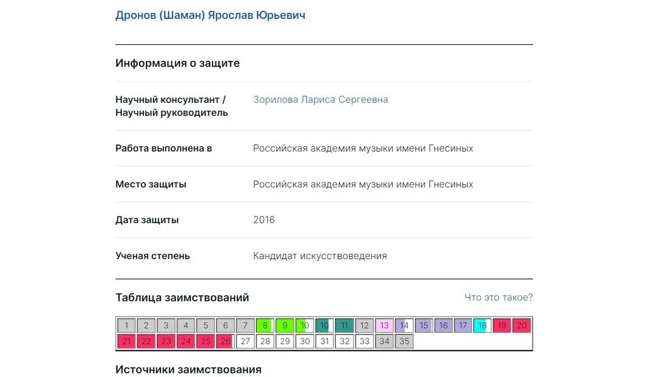
Task: Select page 30 in borrowings table
Action: (304, 341)
